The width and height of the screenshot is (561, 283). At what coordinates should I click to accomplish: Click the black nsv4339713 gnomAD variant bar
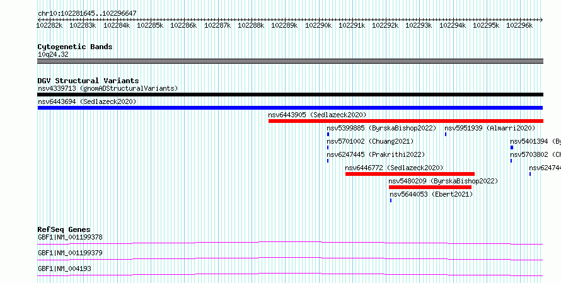click(x=290, y=95)
